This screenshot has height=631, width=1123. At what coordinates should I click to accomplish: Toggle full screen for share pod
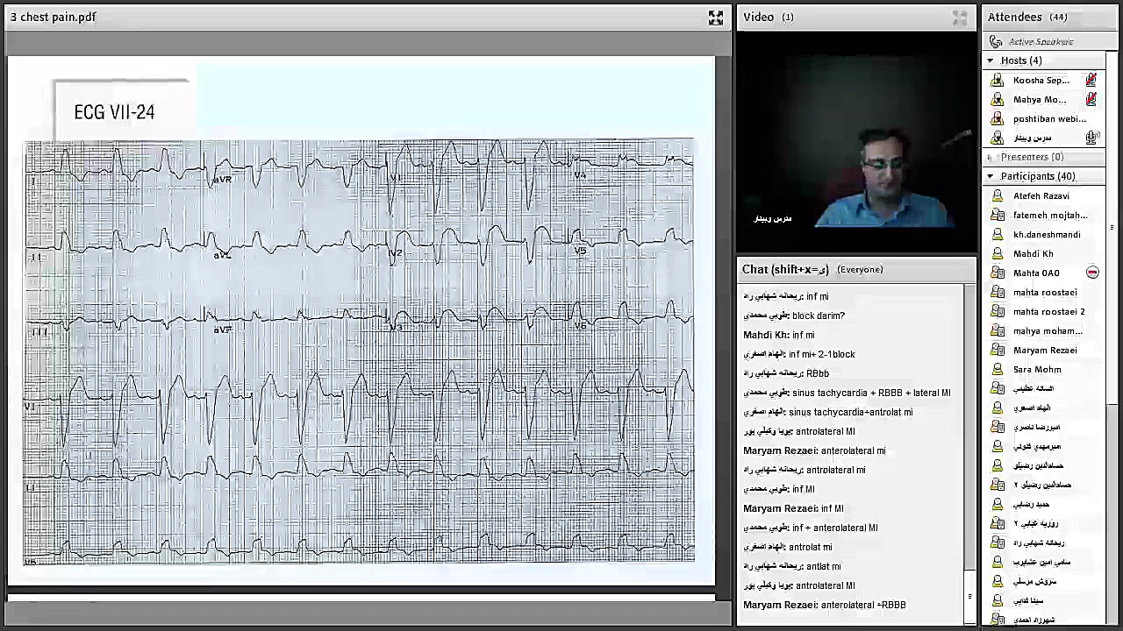pos(716,18)
